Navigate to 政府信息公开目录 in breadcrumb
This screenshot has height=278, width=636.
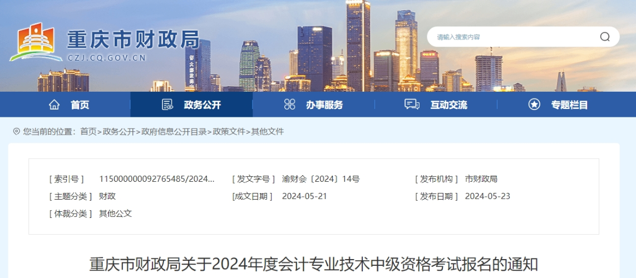(x=174, y=132)
